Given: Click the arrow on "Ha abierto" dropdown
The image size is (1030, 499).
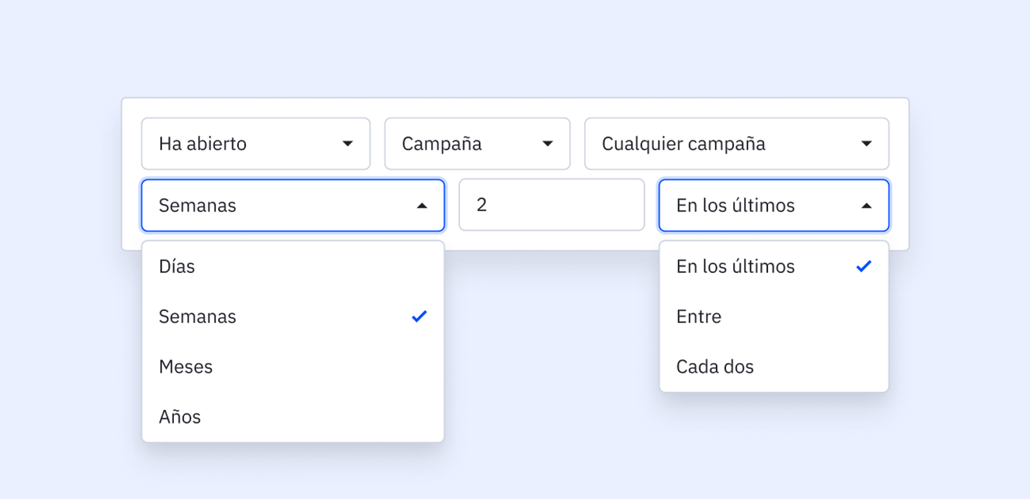Looking at the screenshot, I should [348, 144].
